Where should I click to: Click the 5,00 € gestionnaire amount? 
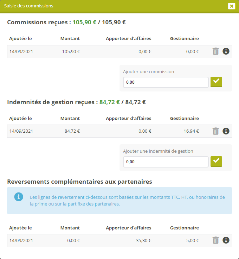coord(193,241)
